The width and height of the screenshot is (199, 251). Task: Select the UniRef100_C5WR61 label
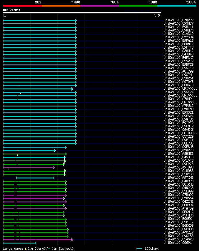pyautogui.click(x=178, y=78)
